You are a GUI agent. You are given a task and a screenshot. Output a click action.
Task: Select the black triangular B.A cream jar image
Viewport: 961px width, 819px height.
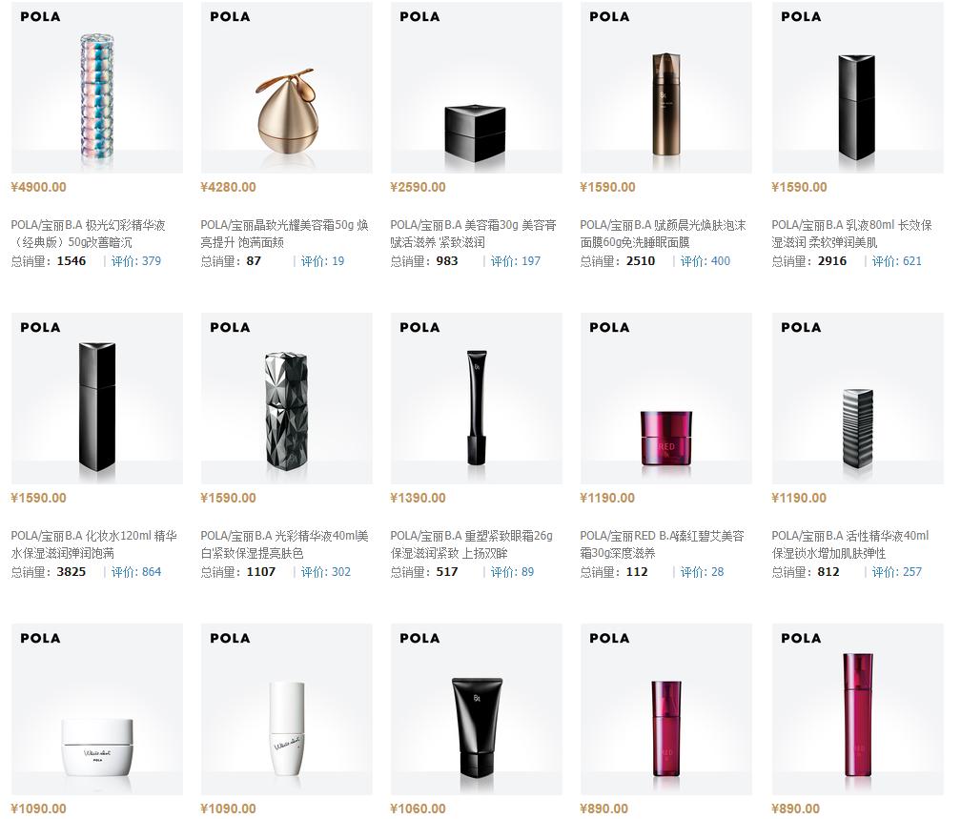tap(477, 88)
